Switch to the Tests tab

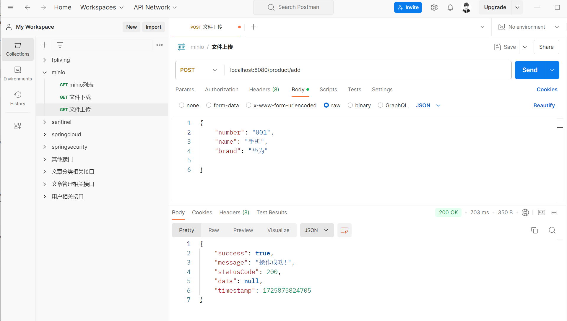[x=355, y=90]
